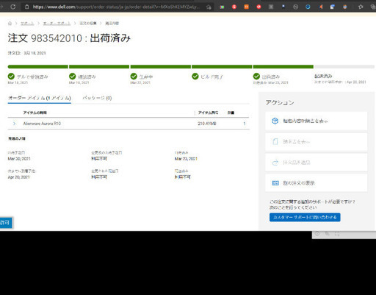This screenshot has height=295, width=376.
Task: Open the オーダー サポート breadcrumb link
Action: 57,24
